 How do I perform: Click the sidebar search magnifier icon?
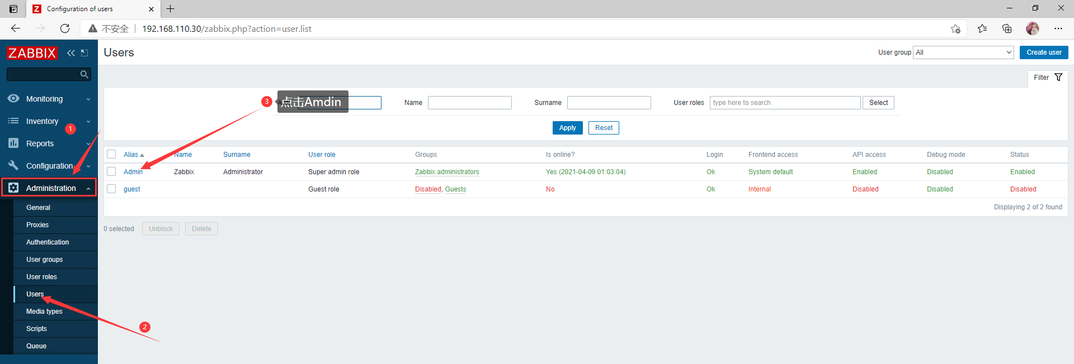(x=84, y=74)
